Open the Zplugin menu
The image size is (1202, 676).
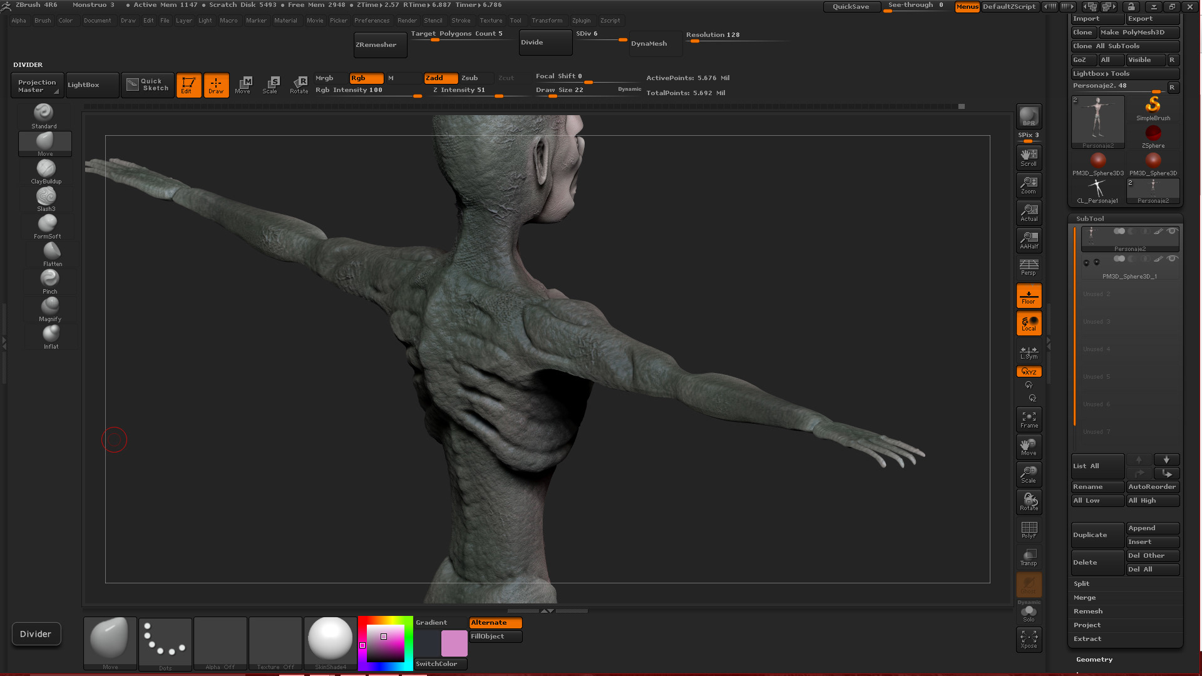(x=580, y=20)
